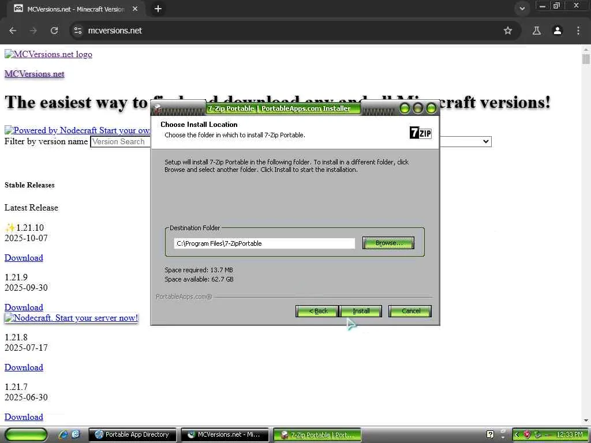Screen dimensions: 591x443
Task: Download Minecraft version 1.21.8
Action: point(24,367)
